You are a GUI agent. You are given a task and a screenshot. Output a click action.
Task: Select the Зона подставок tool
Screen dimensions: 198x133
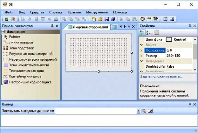[x=19, y=48]
